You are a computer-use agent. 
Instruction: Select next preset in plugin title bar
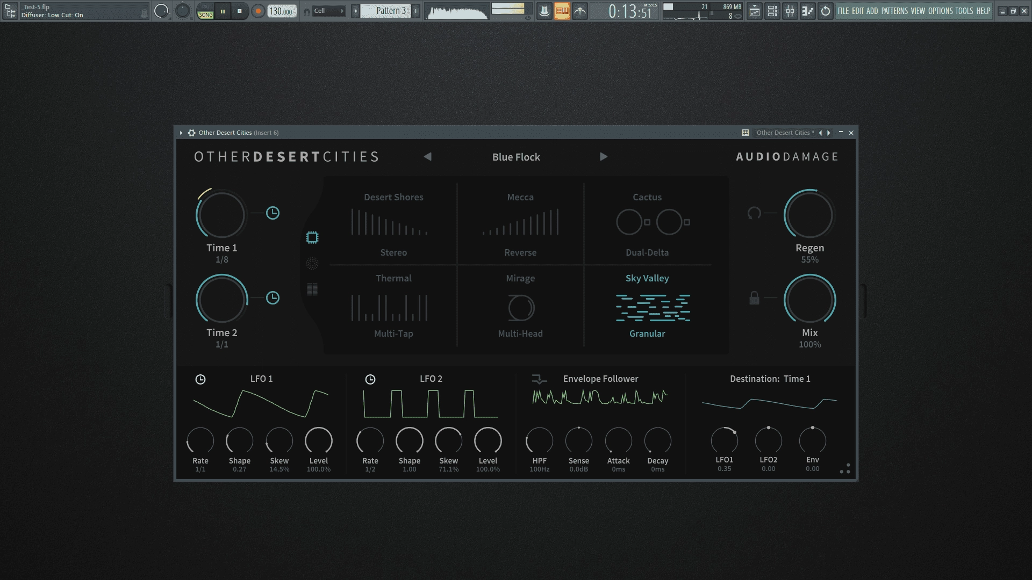tap(829, 133)
